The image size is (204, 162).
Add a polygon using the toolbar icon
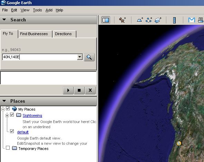(140, 20)
